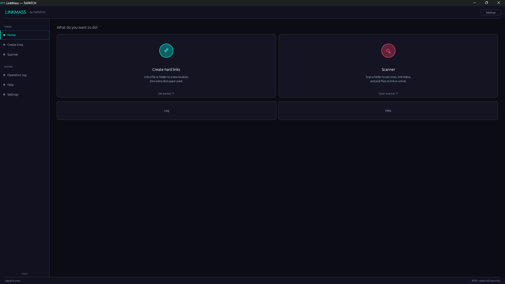Open the Log card
Screen dimensions: 505x284
pos(167,111)
